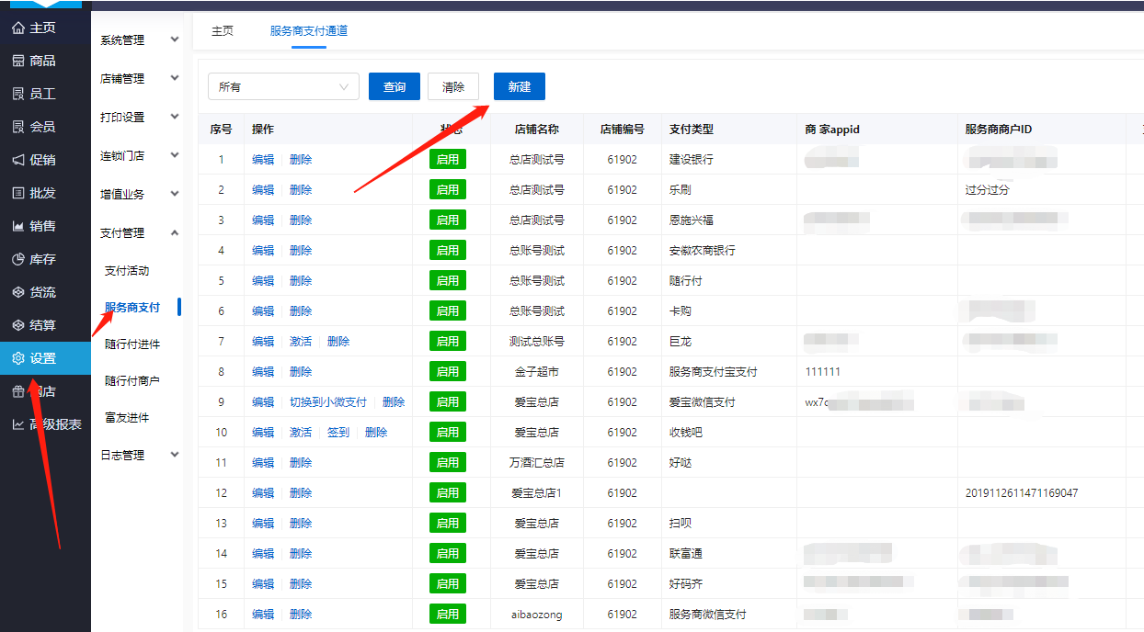This screenshot has width=1144, height=632.
Task: Open 随行付进件 submenu item
Action: 132,344
